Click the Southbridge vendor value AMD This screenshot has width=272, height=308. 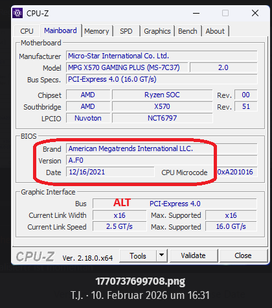point(88,106)
